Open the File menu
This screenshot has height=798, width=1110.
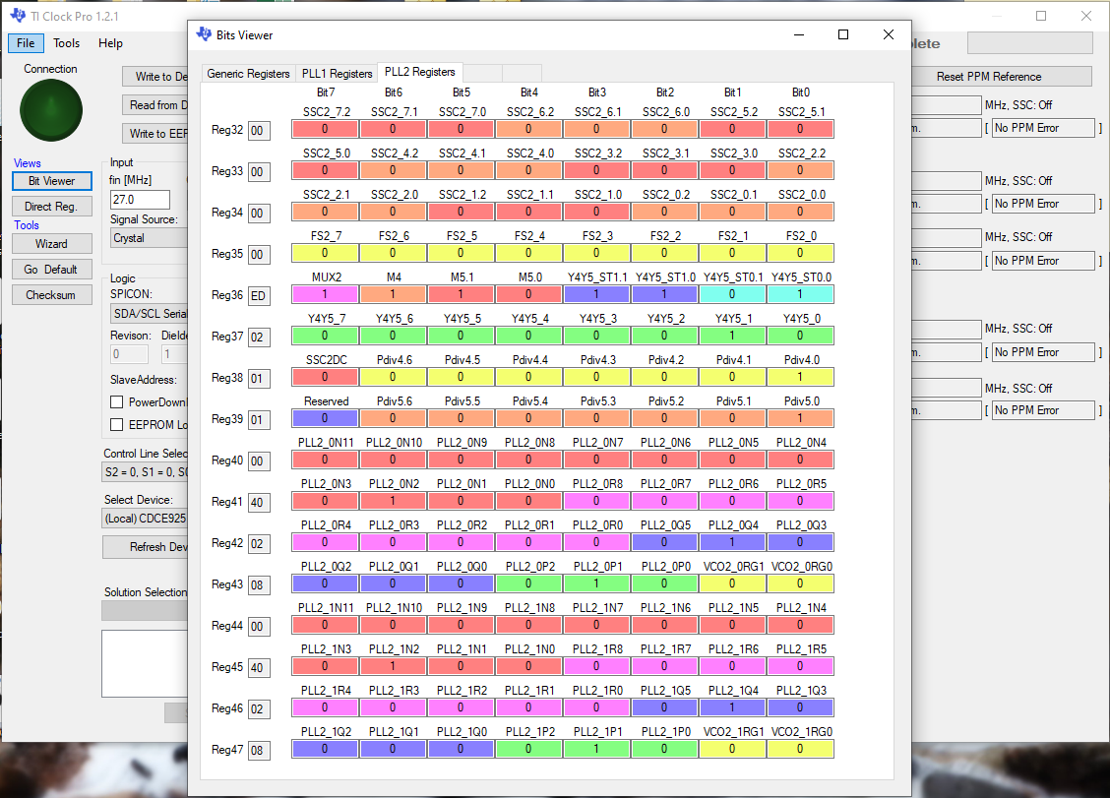click(26, 43)
